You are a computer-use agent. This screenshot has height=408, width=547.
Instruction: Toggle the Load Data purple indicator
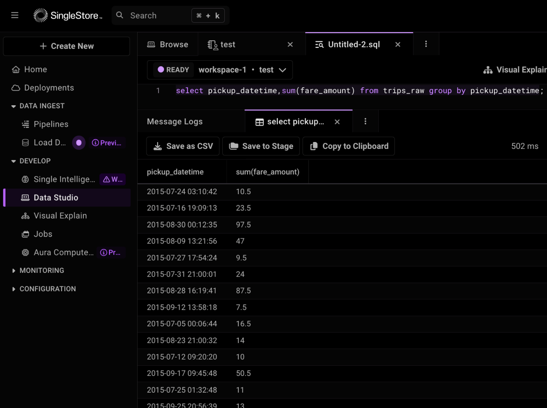[79, 143]
